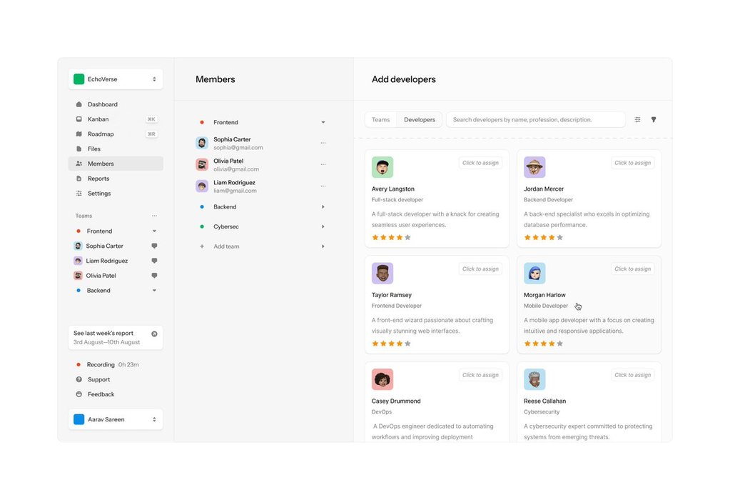Click Avery Langston's star rating
The height and width of the screenshot is (500, 730).
[x=391, y=238]
